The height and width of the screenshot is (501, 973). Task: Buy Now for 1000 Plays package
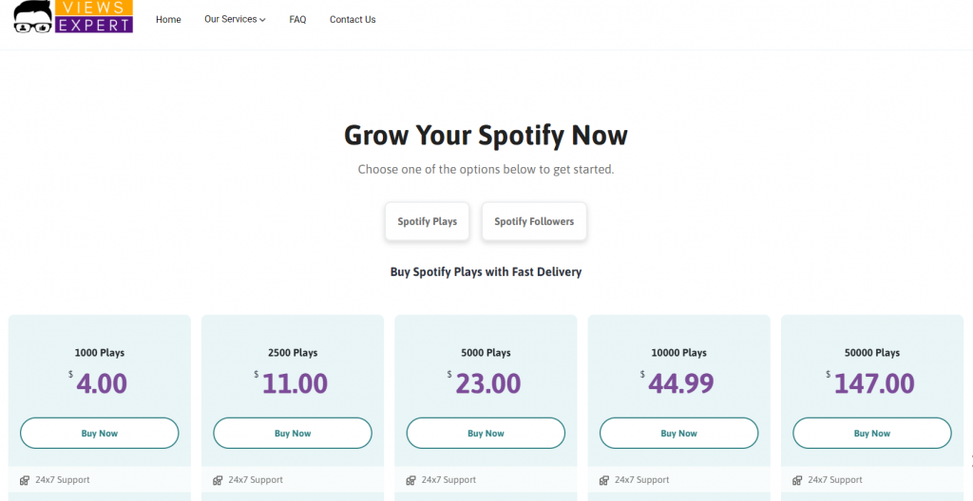click(99, 433)
